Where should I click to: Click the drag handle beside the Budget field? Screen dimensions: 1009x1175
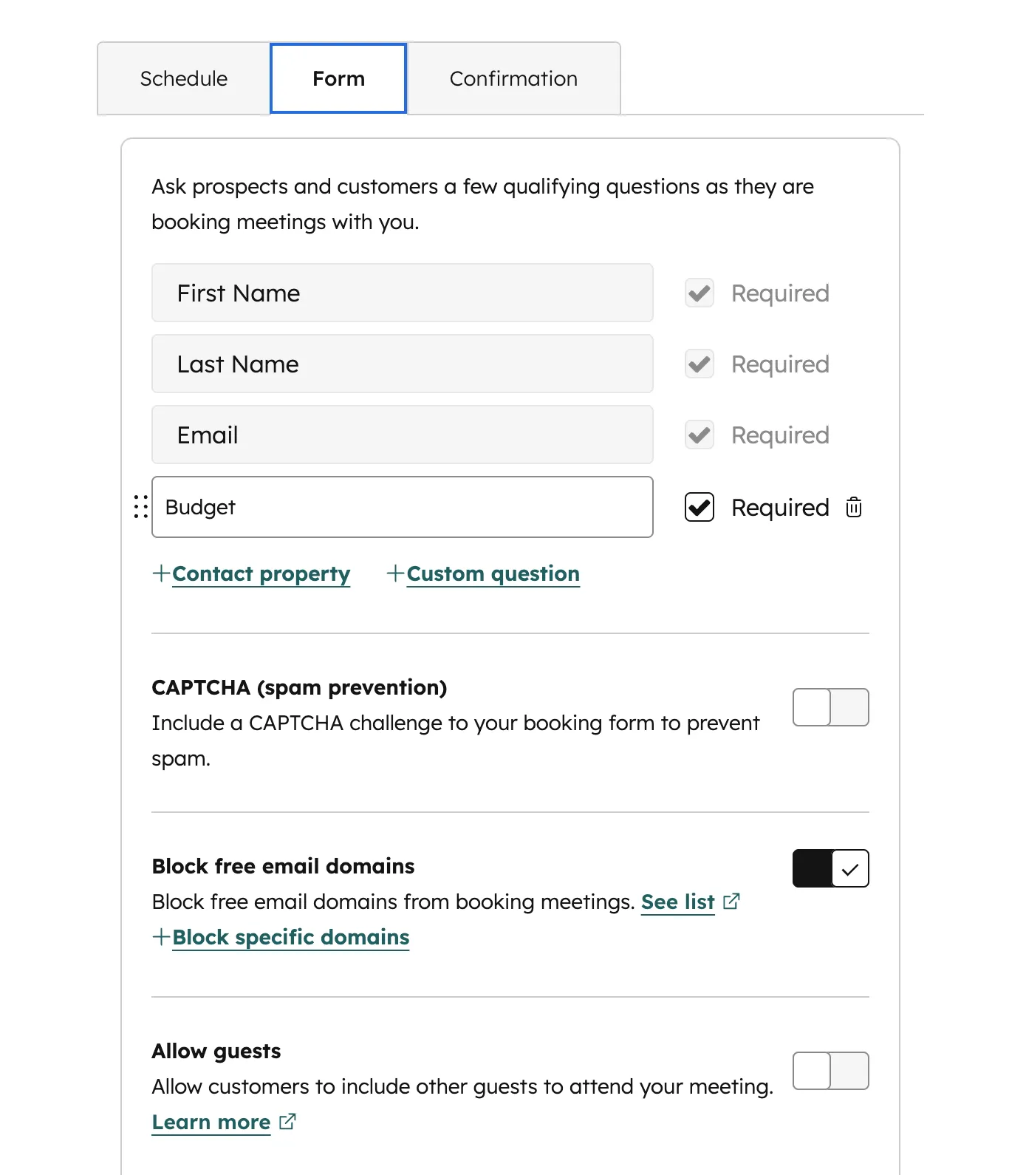pyautogui.click(x=140, y=507)
